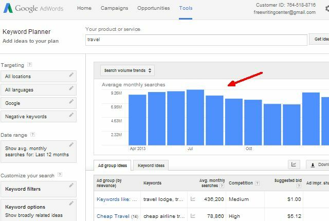This screenshot has height=221, width=329.
Task: Sort by Suggested bid column header
Action: click(x=288, y=180)
